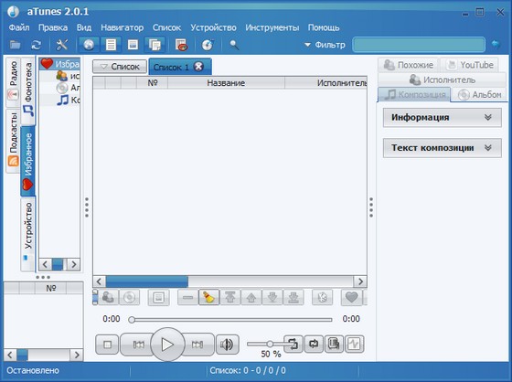Toggle the single-window toolbar button

tap(133, 45)
